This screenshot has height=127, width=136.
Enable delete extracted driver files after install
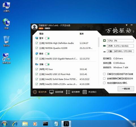(104, 78)
